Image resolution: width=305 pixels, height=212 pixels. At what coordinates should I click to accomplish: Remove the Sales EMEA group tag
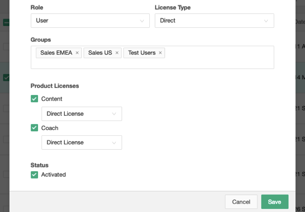(77, 53)
